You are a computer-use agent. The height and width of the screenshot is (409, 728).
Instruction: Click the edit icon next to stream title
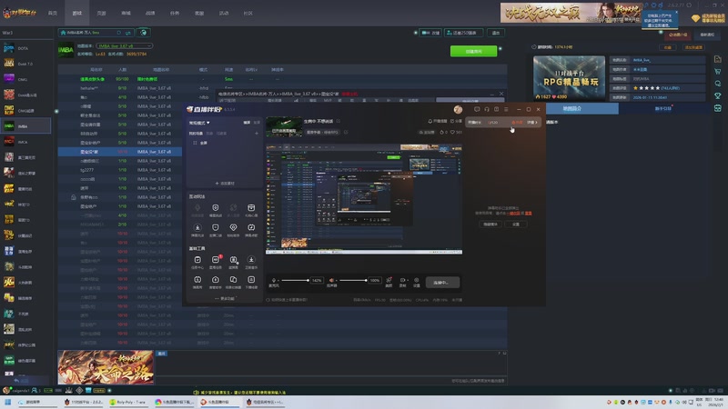pos(338,121)
